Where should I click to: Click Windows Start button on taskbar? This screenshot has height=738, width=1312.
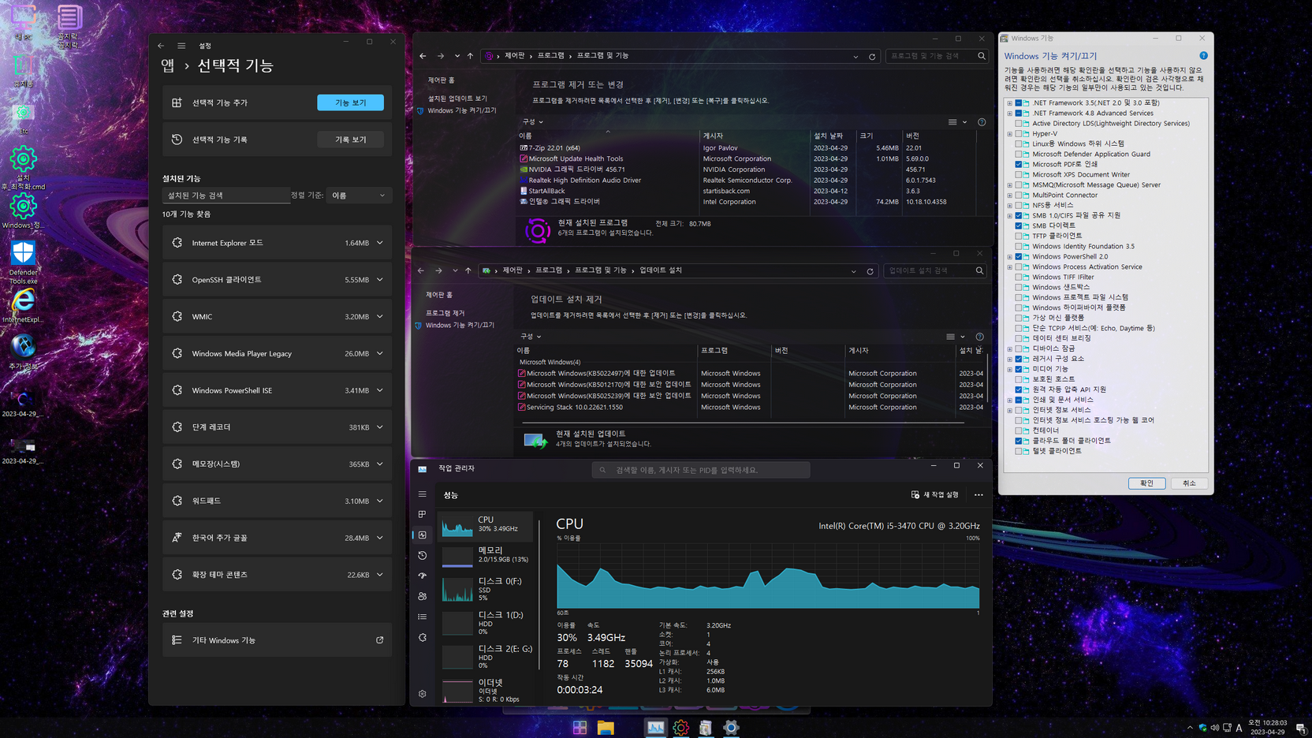pyautogui.click(x=580, y=728)
